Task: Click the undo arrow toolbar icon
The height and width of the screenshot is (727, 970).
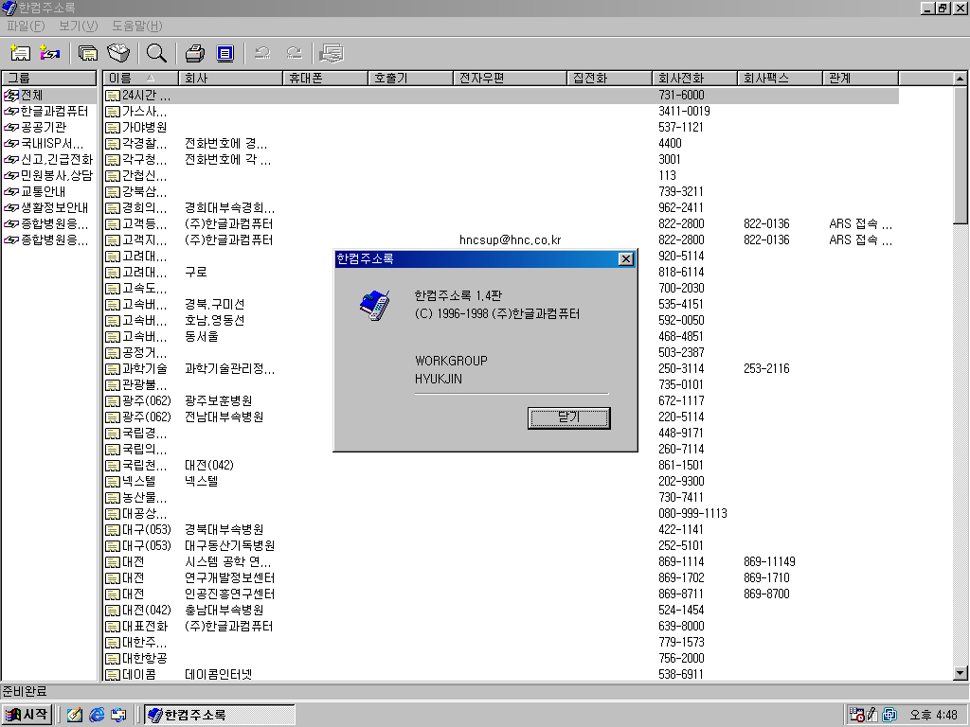Action: tap(263, 54)
